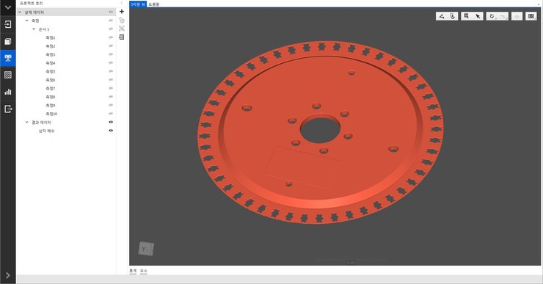This screenshot has width=543, height=284.
Task: Switch to the 3차원 뷰 tab
Action: click(x=138, y=4)
